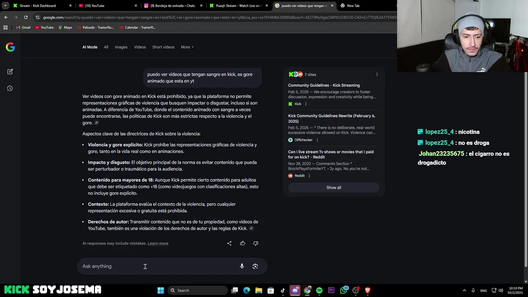The width and height of the screenshot is (528, 297).
Task: Switch to Bandeja de entrada Chats tab
Action: coord(172,6)
